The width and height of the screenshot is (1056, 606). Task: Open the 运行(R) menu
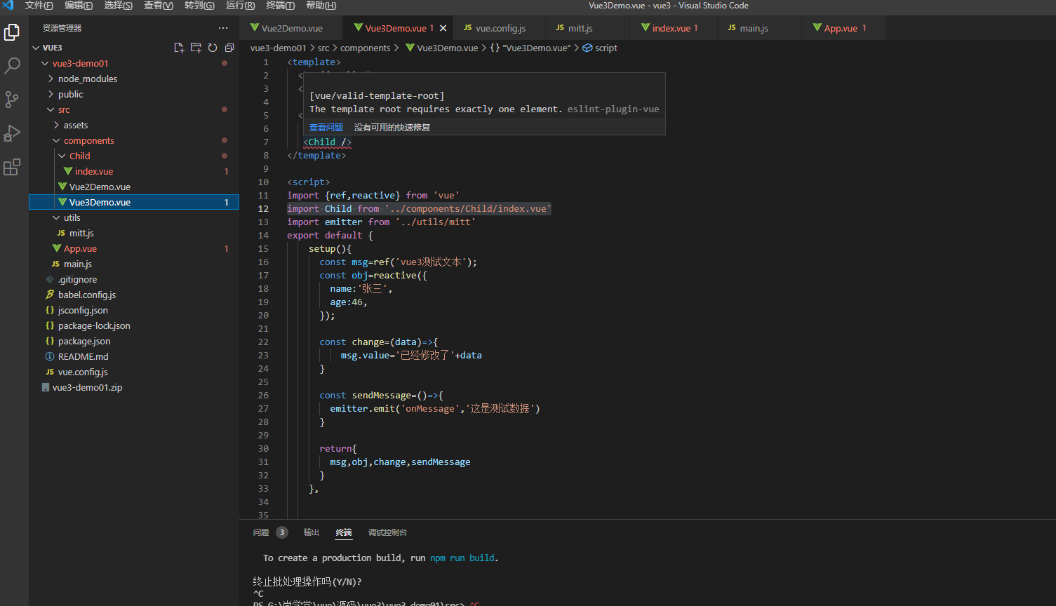tap(240, 6)
